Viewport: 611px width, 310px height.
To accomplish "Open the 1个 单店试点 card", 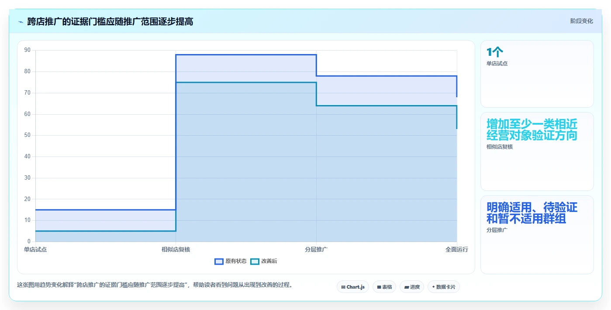I will [537, 74].
